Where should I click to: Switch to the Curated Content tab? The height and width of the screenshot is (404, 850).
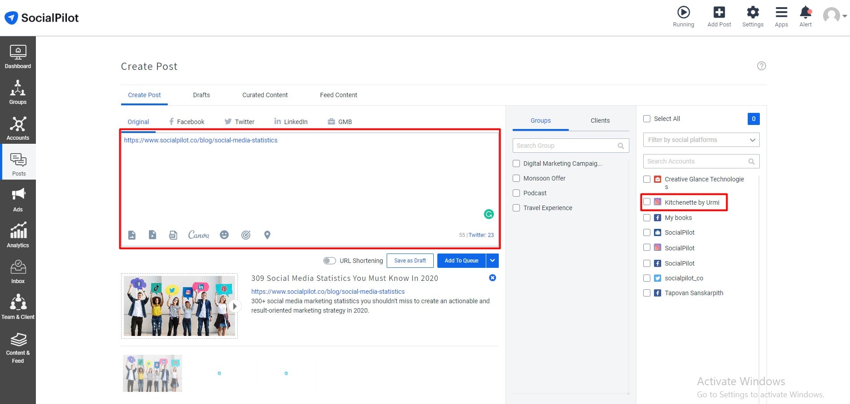pyautogui.click(x=265, y=95)
